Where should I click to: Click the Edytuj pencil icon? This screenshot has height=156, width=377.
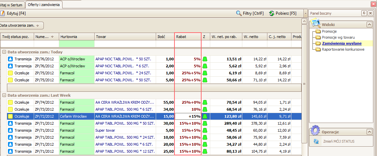click(3, 13)
